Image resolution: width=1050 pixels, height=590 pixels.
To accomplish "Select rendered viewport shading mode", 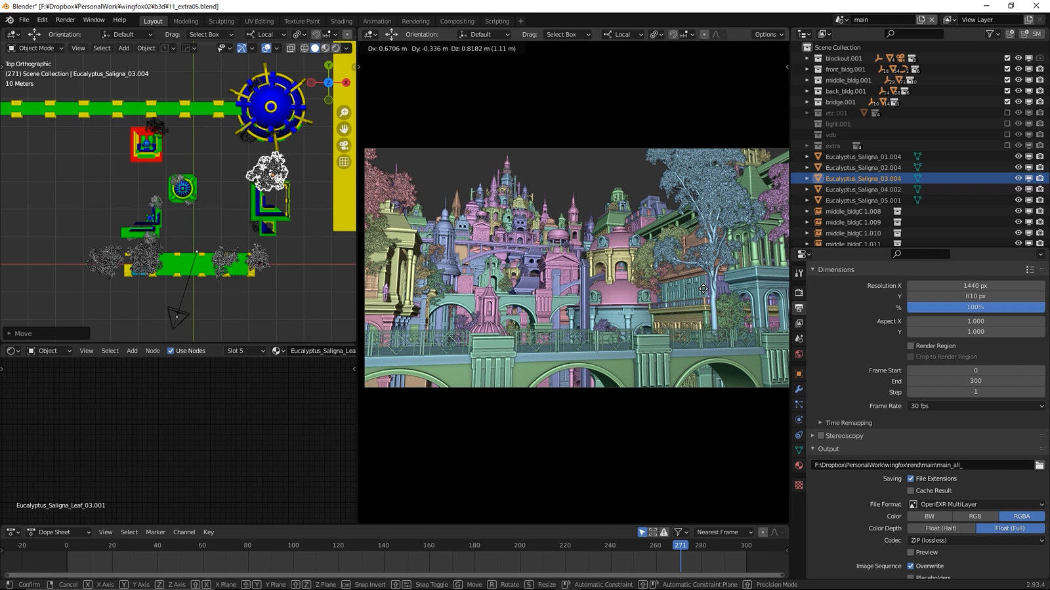I will tap(336, 48).
